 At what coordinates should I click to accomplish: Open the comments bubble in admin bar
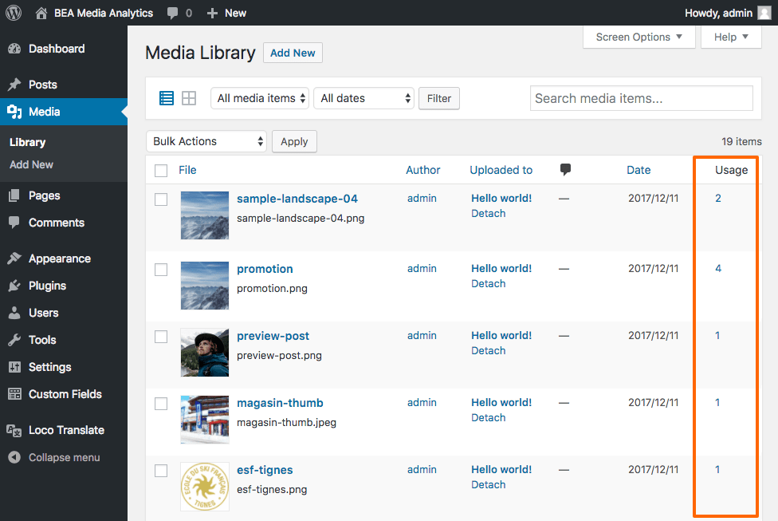click(173, 14)
